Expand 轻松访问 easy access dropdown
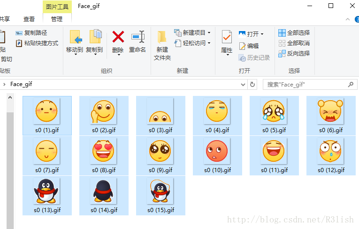359x229 pixels. coord(209,43)
